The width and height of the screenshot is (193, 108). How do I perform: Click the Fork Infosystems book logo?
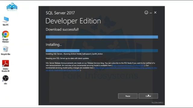pyautogui.click(x=12, y=7)
